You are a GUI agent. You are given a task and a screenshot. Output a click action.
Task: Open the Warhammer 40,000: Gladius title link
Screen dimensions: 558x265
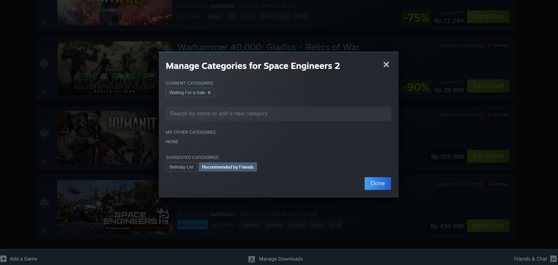pyautogui.click(x=268, y=47)
